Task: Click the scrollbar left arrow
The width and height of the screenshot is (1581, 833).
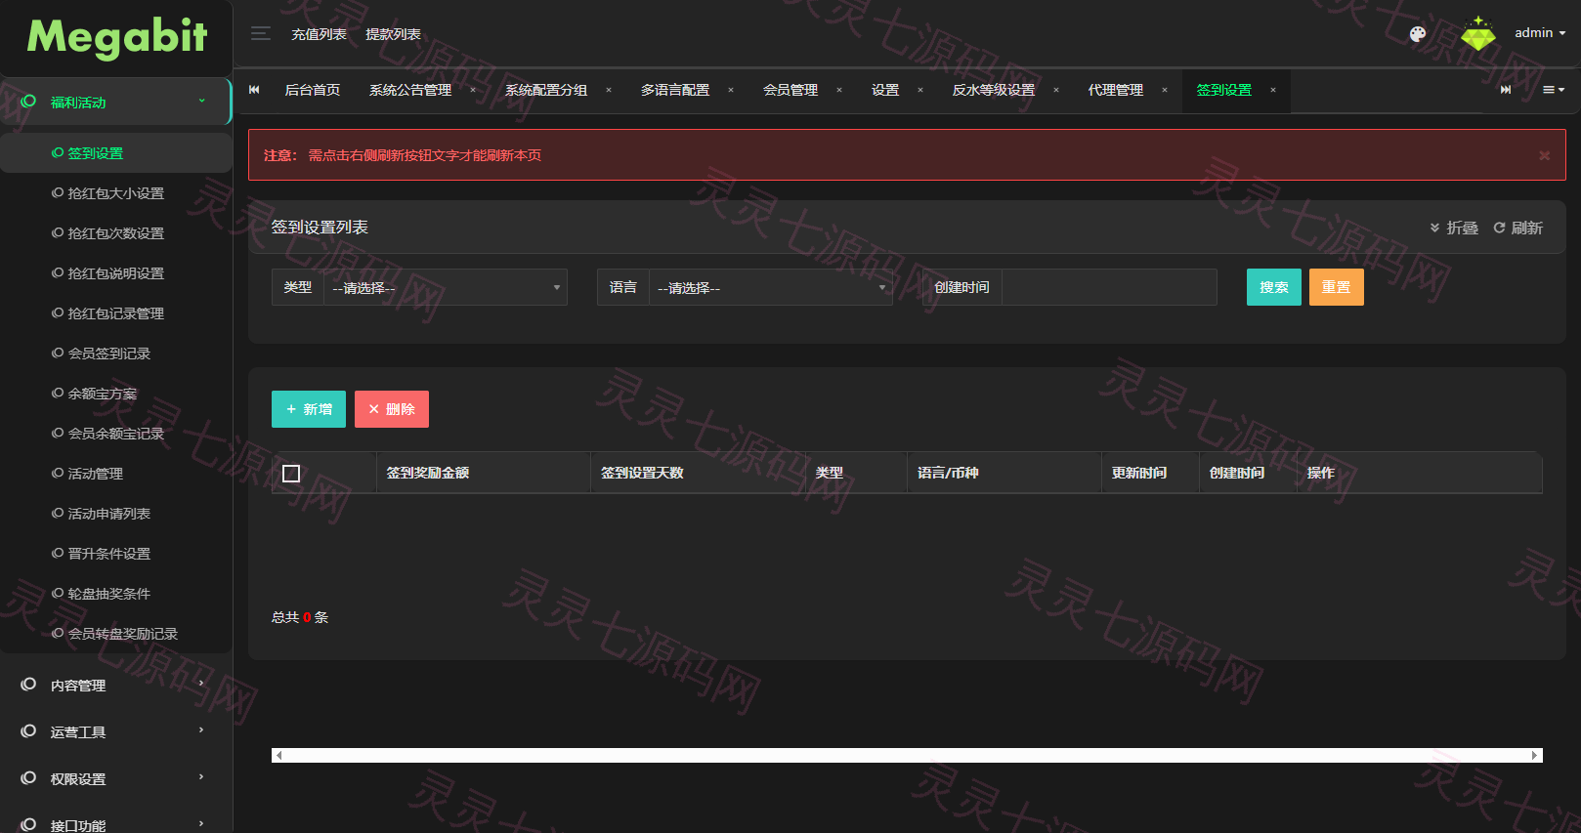Action: coord(278,755)
